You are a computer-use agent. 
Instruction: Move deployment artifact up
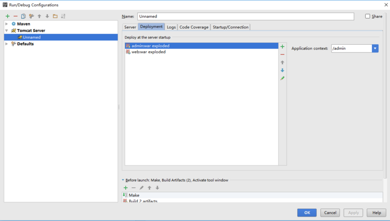click(x=282, y=62)
